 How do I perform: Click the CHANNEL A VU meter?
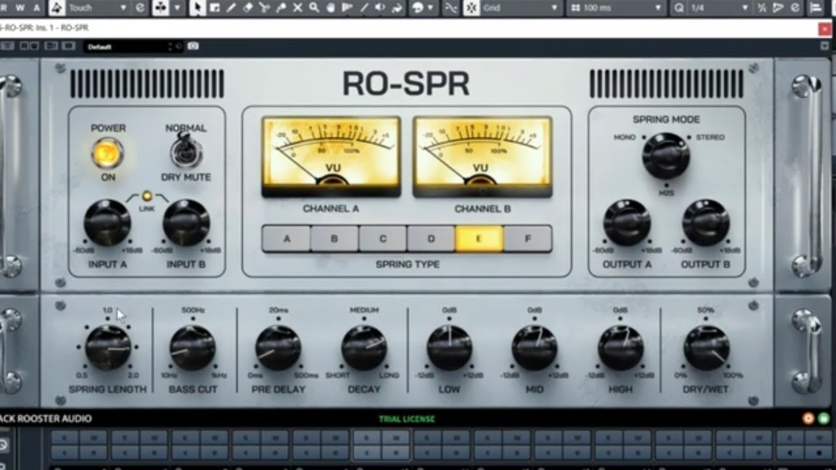tap(331, 157)
